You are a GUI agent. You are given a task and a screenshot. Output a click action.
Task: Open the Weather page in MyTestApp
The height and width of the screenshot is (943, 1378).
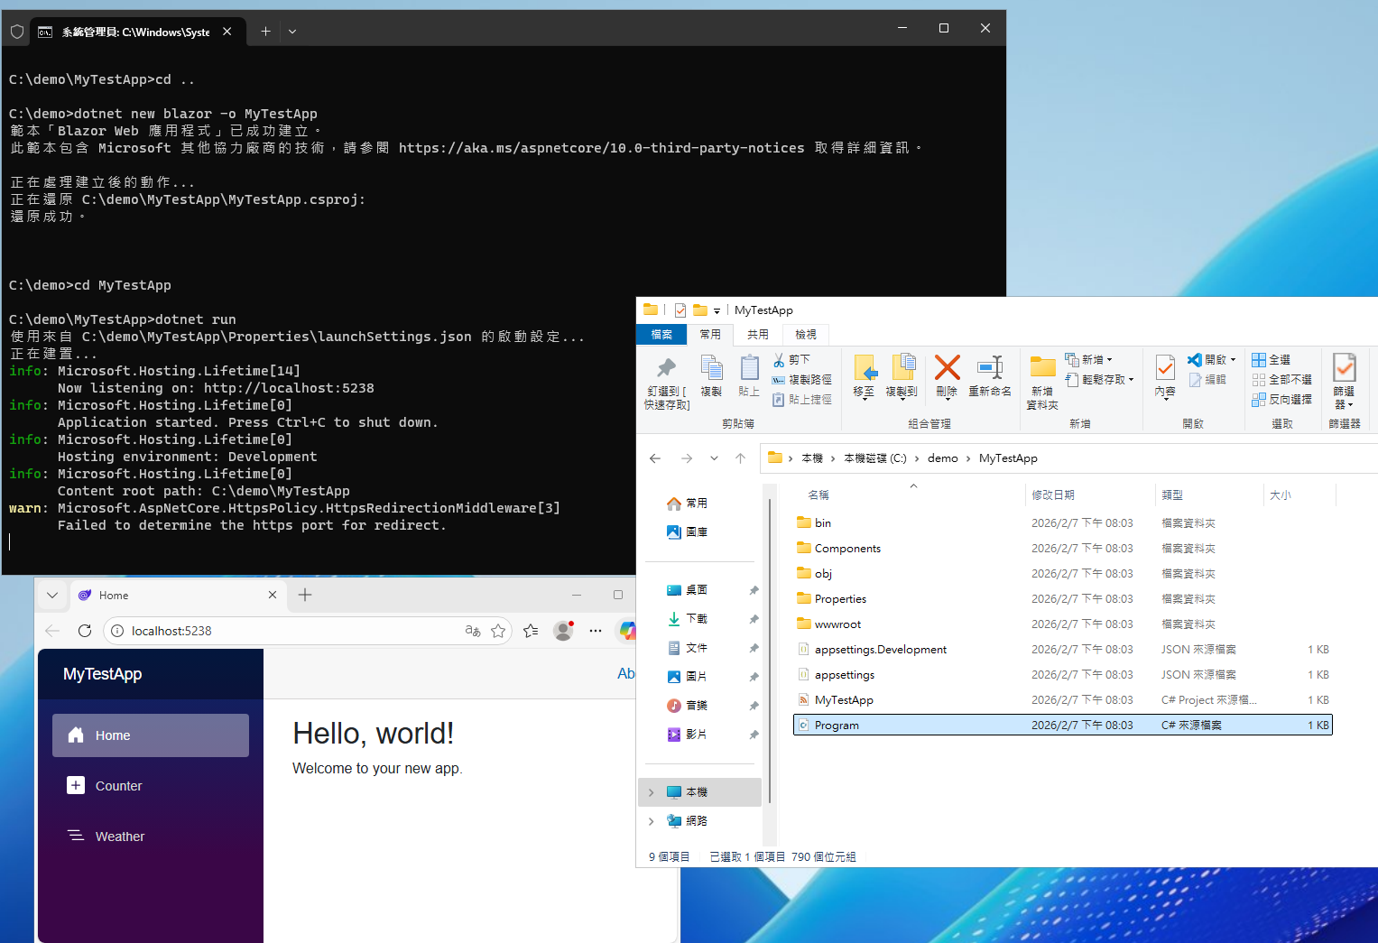[119, 836]
